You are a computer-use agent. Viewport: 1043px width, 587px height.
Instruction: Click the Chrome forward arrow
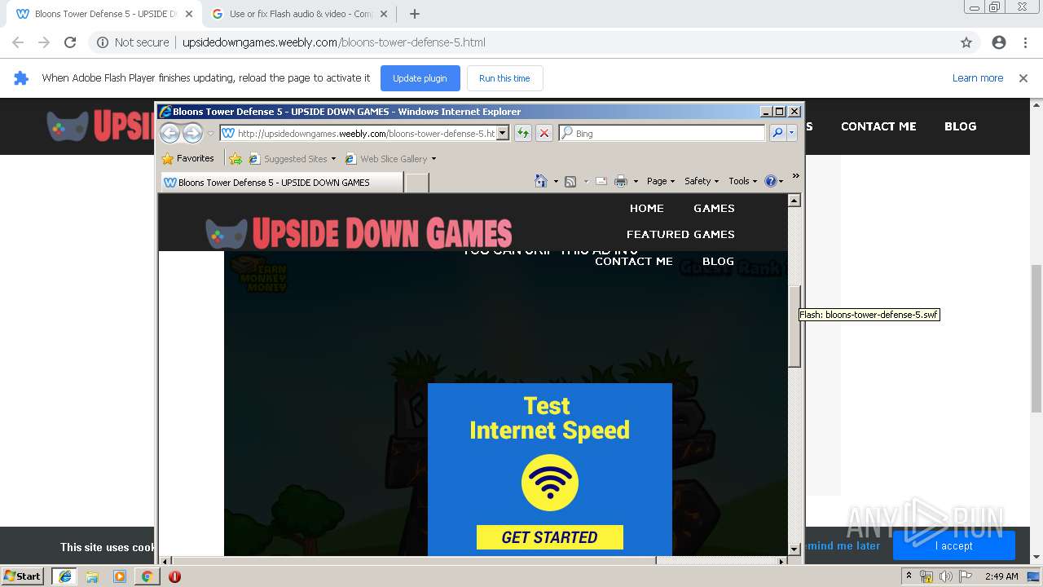coord(44,42)
